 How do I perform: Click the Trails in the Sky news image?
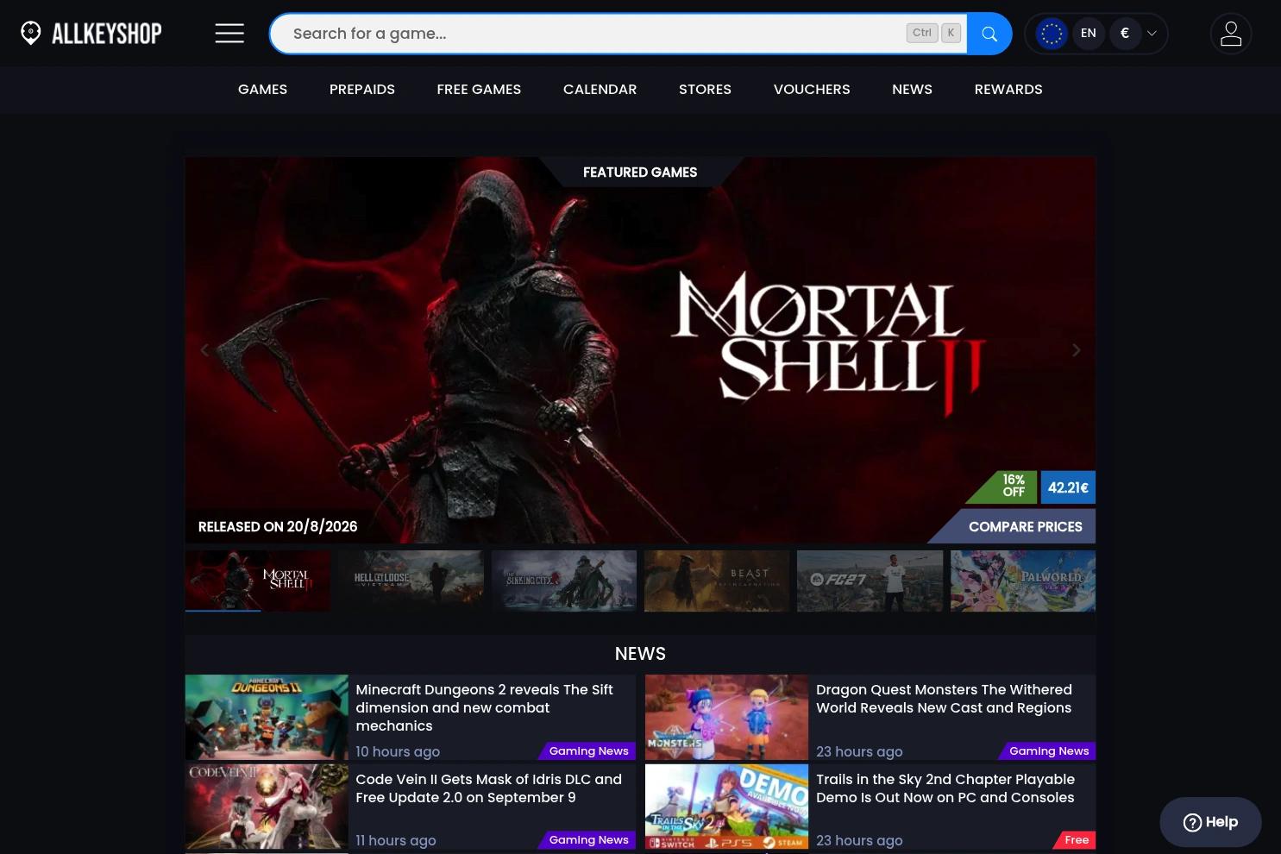tap(726, 807)
